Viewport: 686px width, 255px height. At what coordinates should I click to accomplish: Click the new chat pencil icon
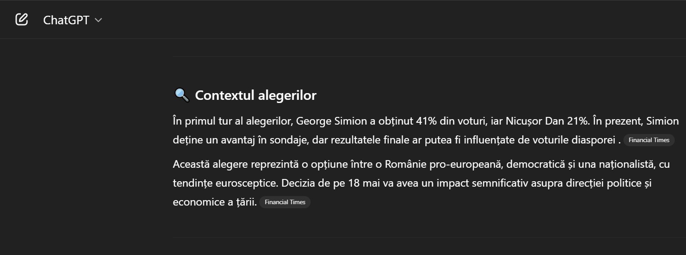coord(22,20)
